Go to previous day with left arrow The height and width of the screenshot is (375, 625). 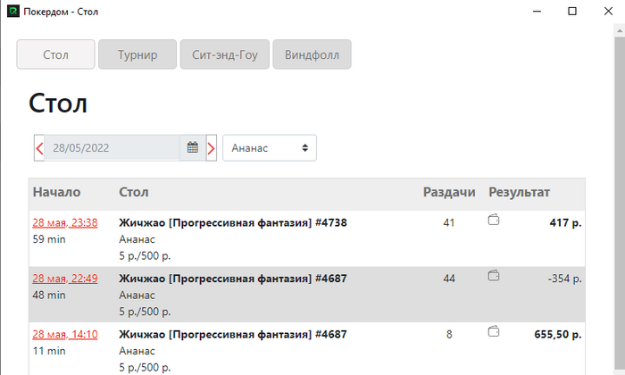point(39,148)
